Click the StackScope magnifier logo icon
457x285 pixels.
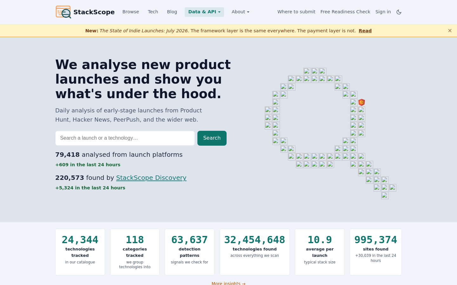click(63, 12)
